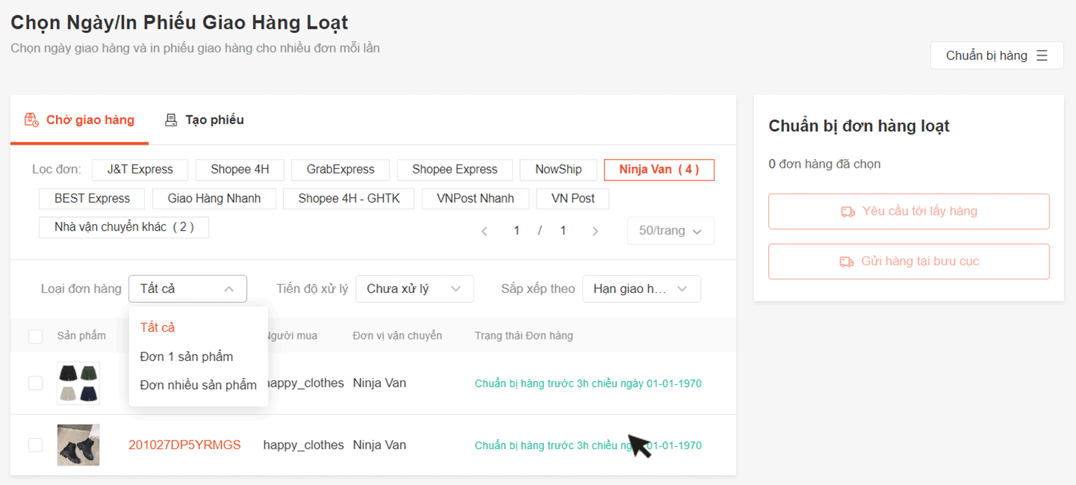
Task: Toggle the select-all checkbox in table header
Action: (35, 336)
